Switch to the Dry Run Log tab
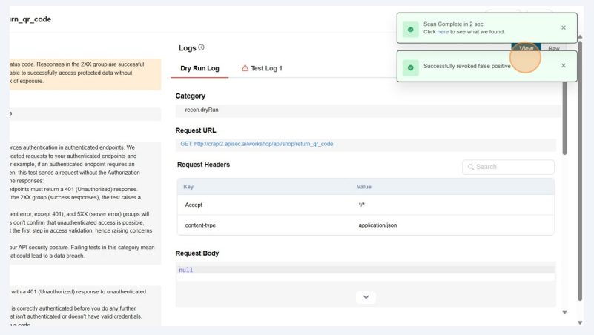 tap(200, 69)
